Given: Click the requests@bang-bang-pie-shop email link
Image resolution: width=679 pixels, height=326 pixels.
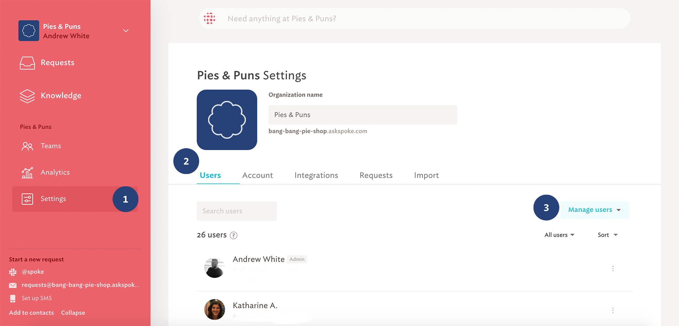Looking at the screenshot, I should (80, 285).
